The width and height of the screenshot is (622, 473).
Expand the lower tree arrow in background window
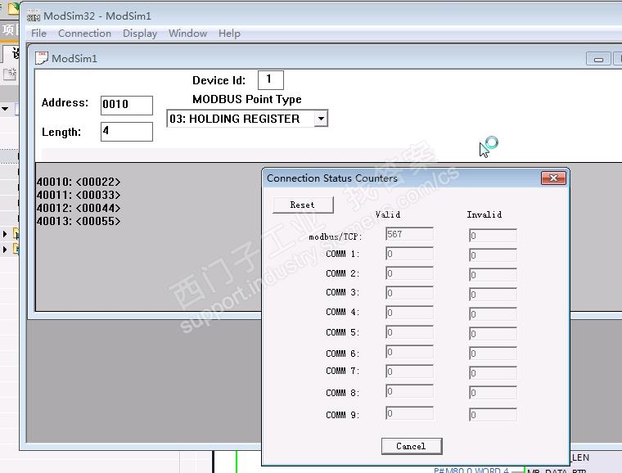(x=5, y=250)
